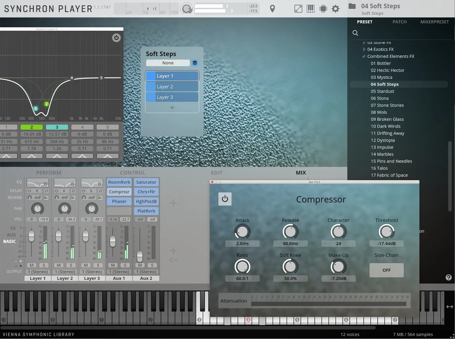Image resolution: width=455 pixels, height=339 pixels.
Task: Enable Solo on Aux 2 channel
Action: coord(152,265)
